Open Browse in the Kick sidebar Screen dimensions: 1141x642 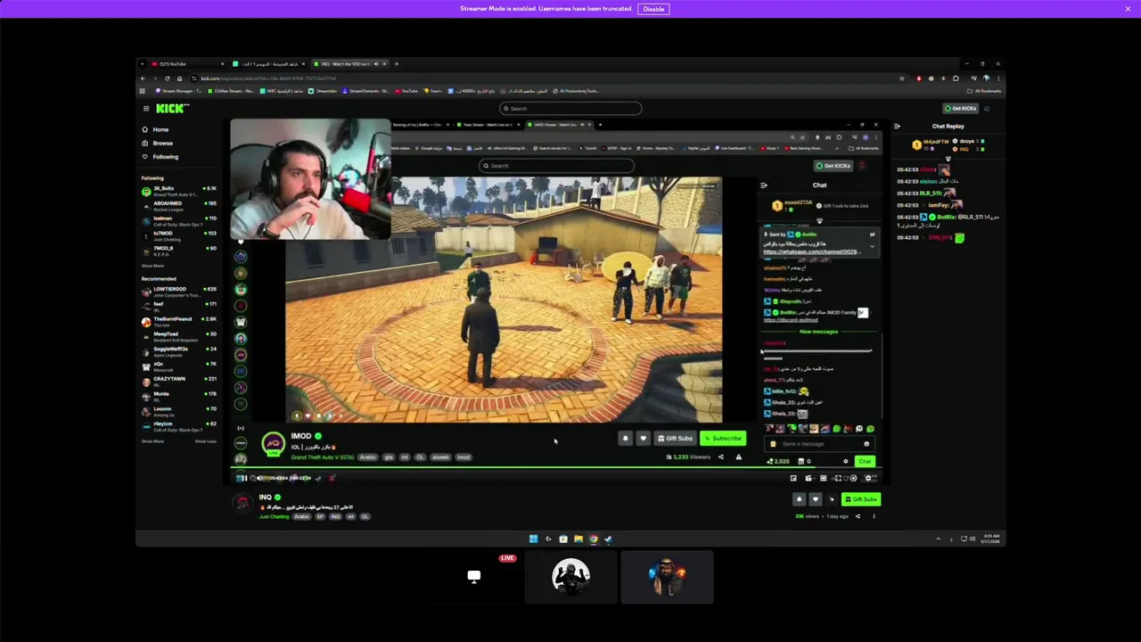click(161, 143)
